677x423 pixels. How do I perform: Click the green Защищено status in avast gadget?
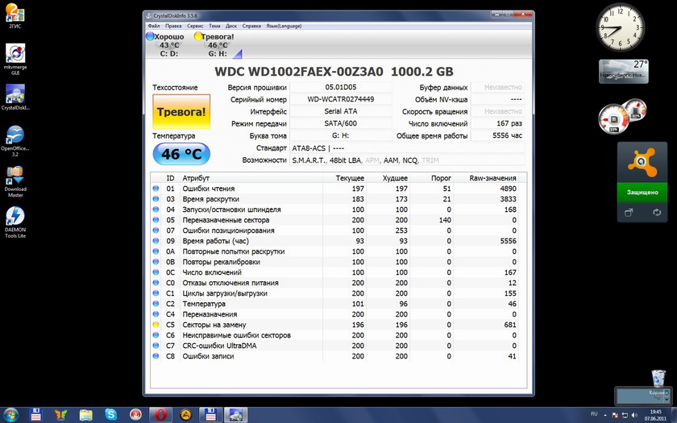(x=642, y=192)
